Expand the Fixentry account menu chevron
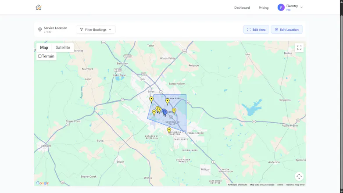Screen dimensions: 343x193 (301, 7)
